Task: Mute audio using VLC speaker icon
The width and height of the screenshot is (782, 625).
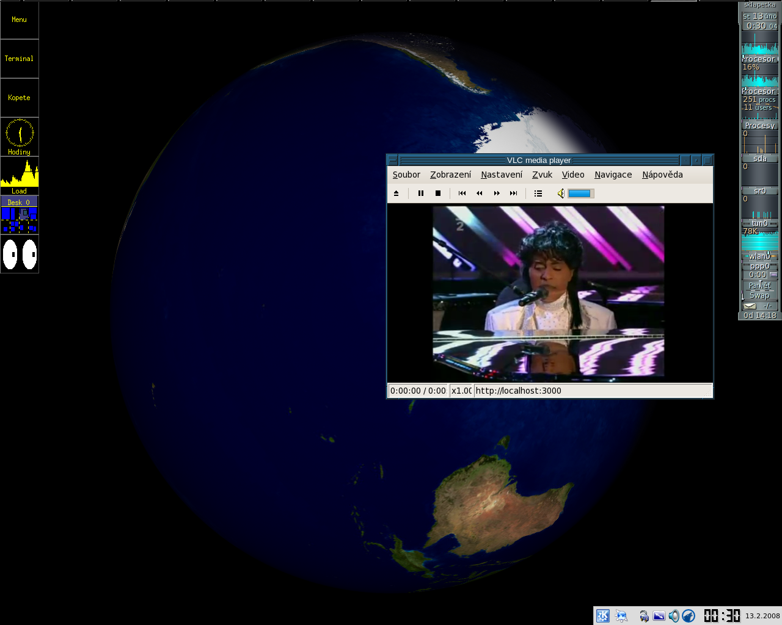Action: (560, 193)
